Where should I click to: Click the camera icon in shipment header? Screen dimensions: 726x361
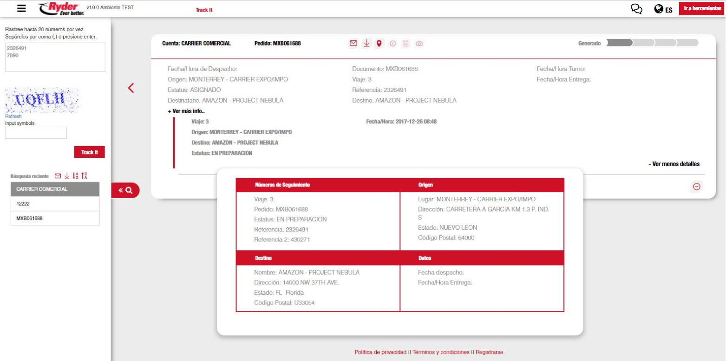click(x=419, y=44)
